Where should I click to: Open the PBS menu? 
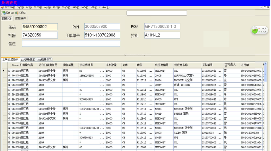click(56, 7)
